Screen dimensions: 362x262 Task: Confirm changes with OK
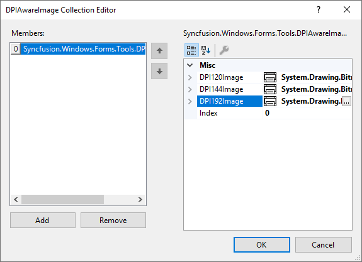click(261, 244)
